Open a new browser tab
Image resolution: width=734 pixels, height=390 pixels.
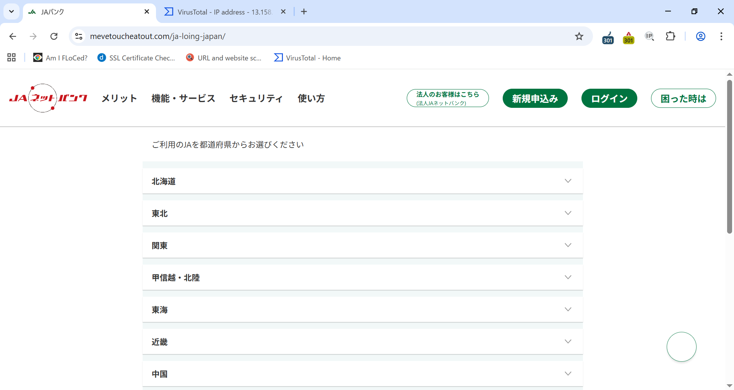tap(304, 12)
